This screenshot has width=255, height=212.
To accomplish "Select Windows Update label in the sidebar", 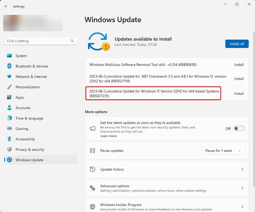I will coord(29,160).
